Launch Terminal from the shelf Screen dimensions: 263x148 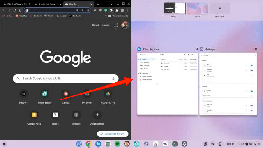coord(175,144)
